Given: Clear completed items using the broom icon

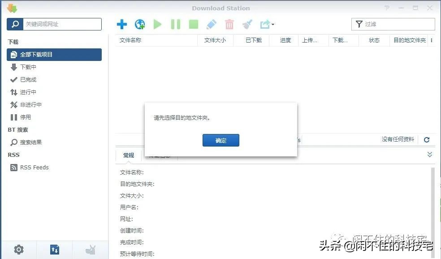Looking at the screenshot, I should click(247, 24).
